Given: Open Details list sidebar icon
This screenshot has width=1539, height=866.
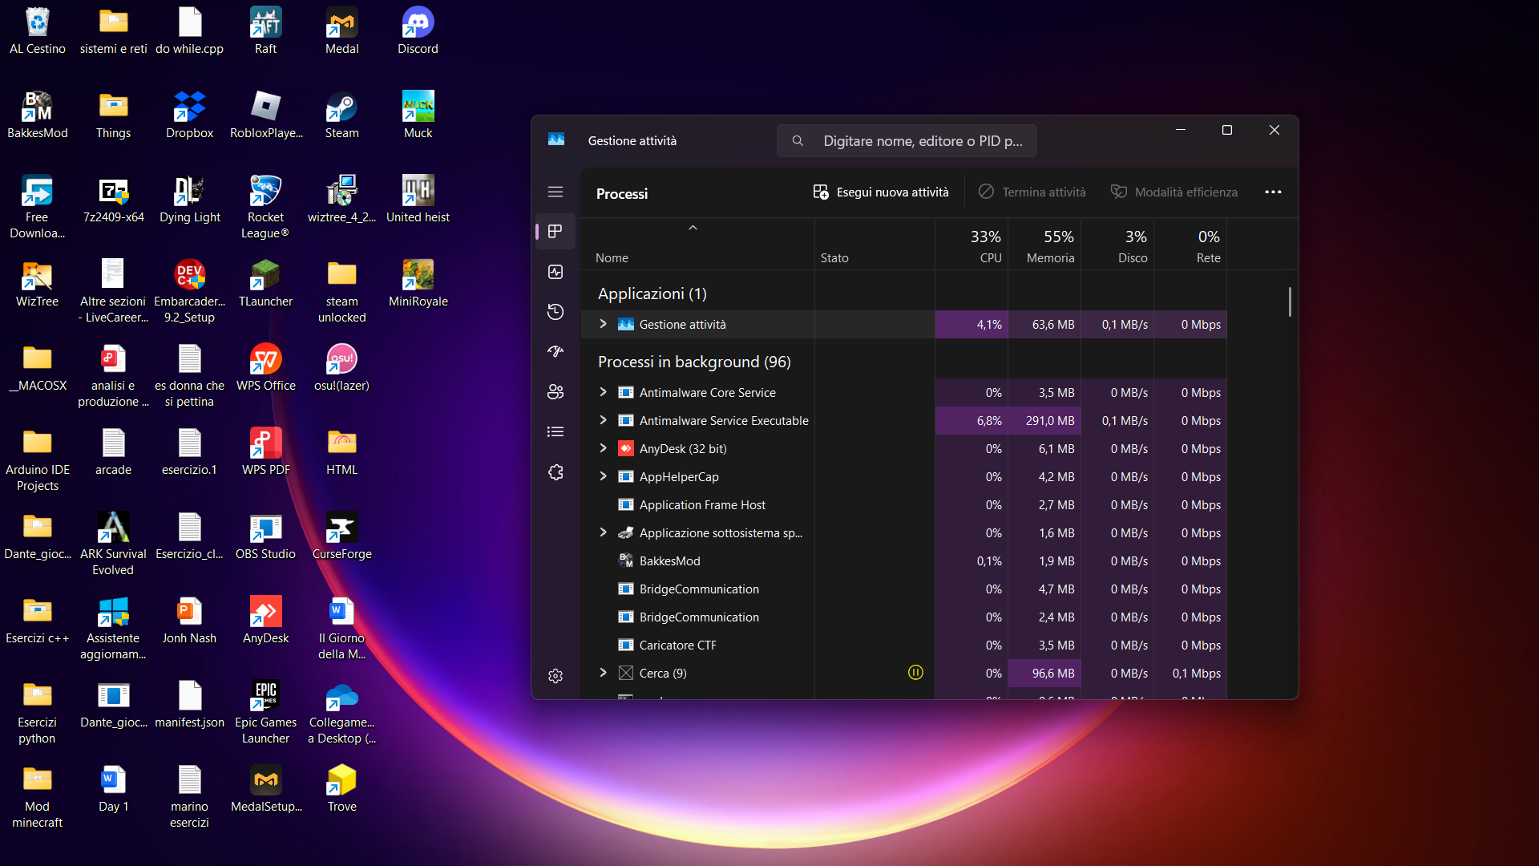Looking at the screenshot, I should (555, 431).
